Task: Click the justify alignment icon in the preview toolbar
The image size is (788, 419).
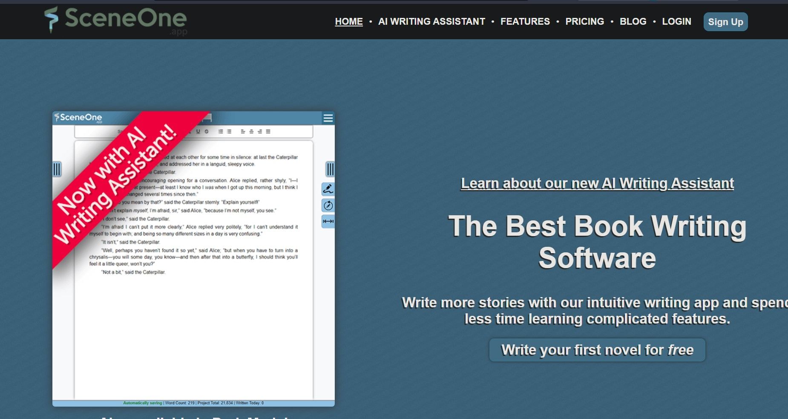Action: tap(268, 131)
